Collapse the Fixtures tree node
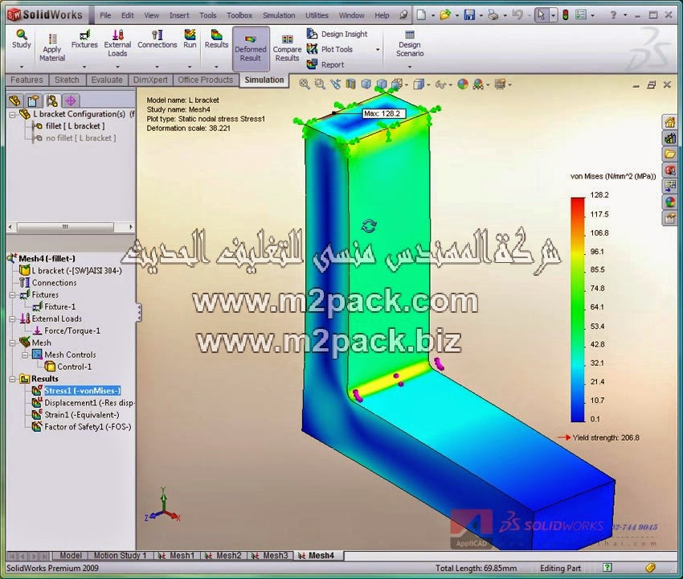Viewport: 683px width, 579px height. coord(13,295)
